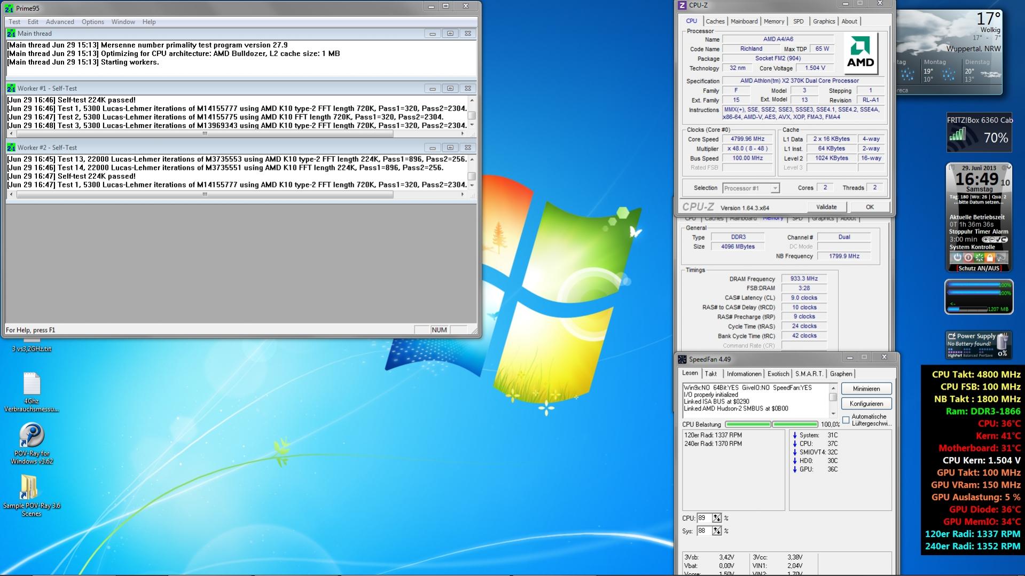Screen dimensions: 1025x576
Task: Click the Worker #1 Self-Test window icon
Action: tap(11, 88)
